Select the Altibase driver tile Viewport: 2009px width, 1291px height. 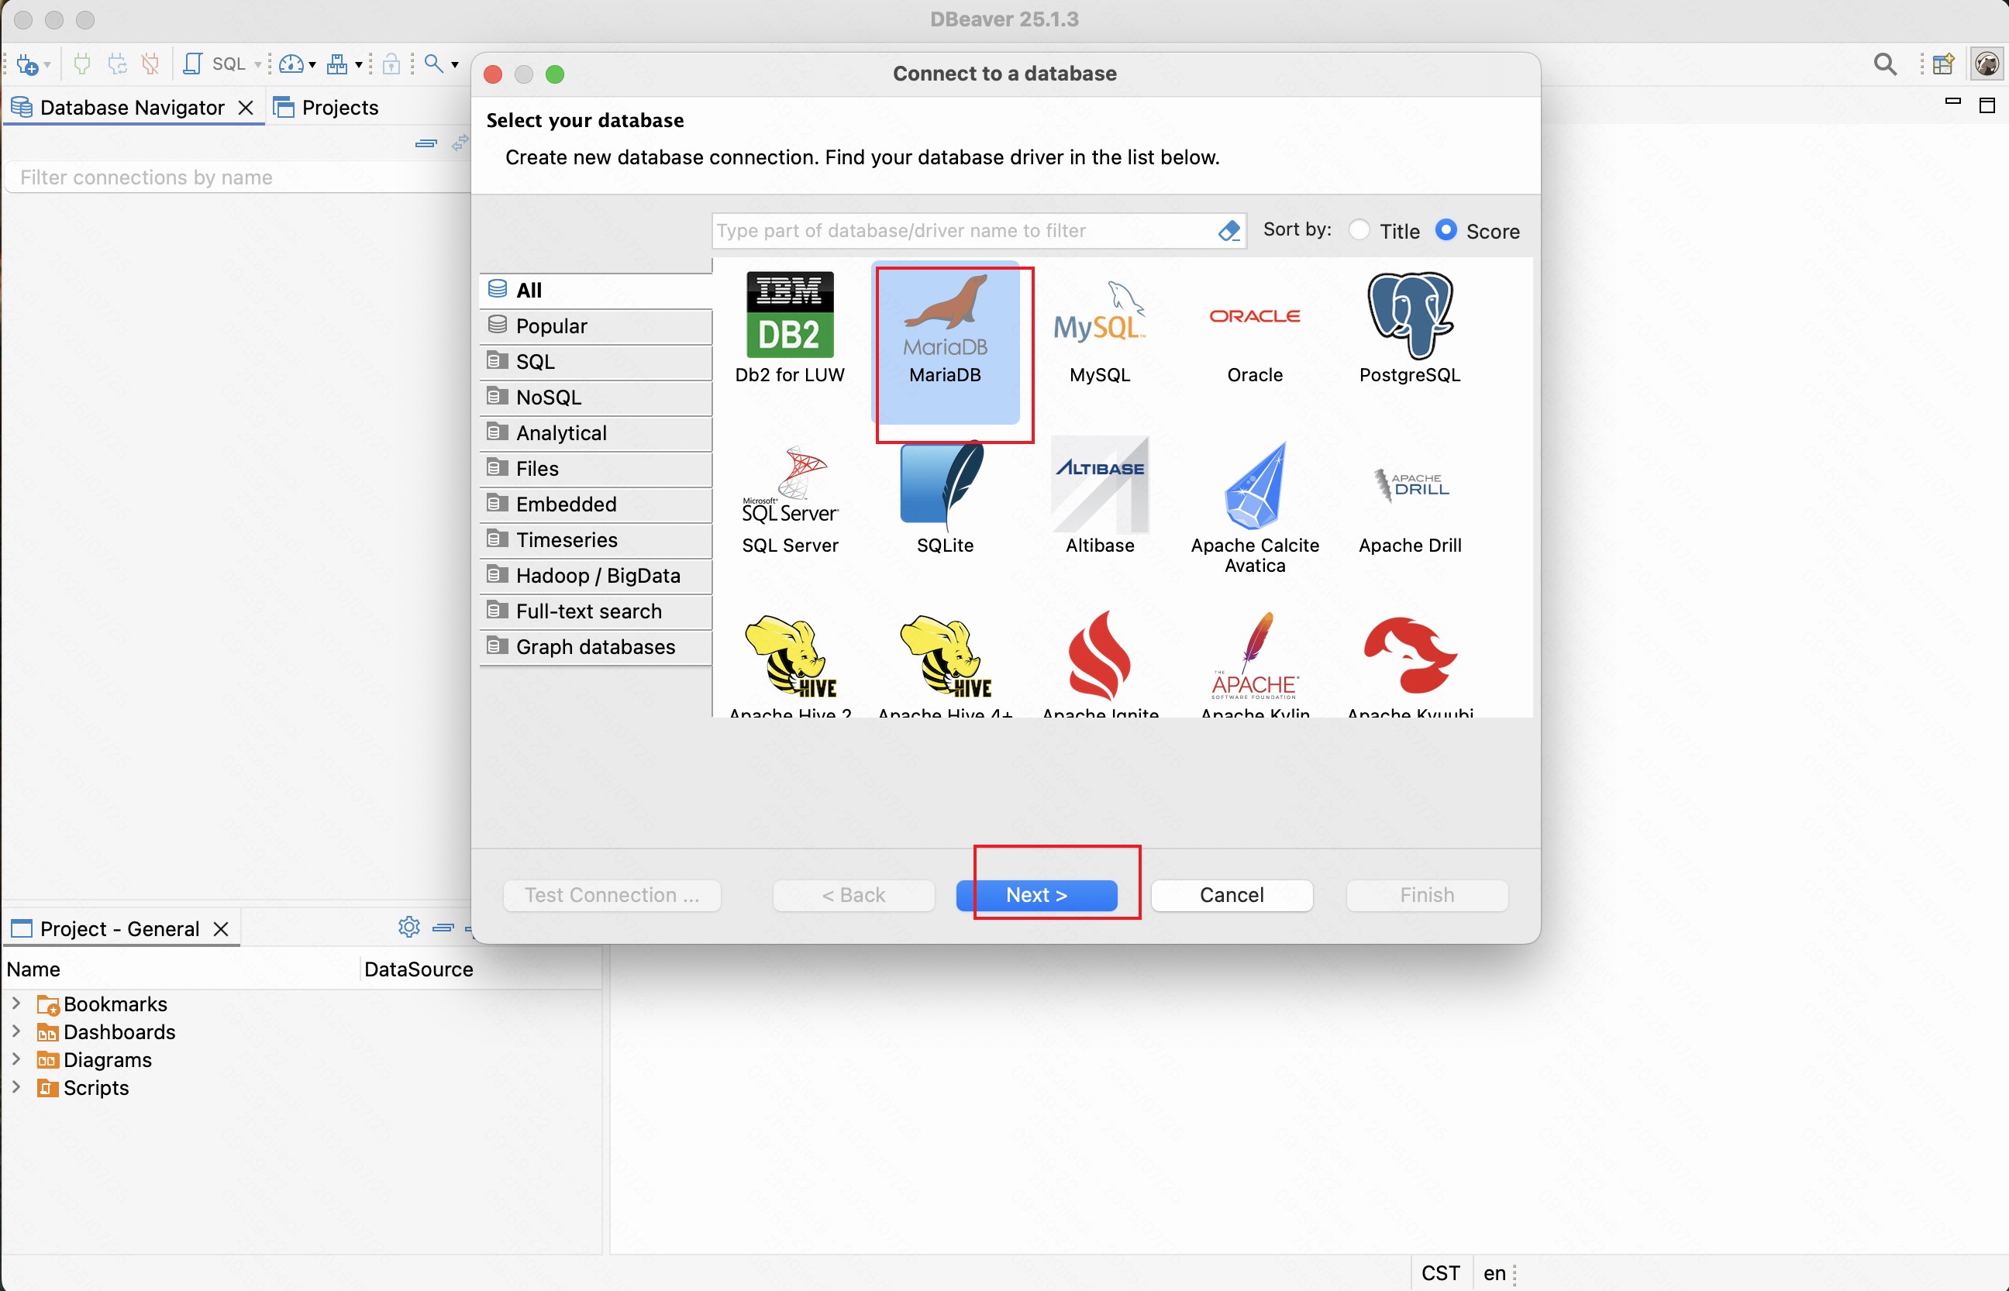pyautogui.click(x=1100, y=496)
